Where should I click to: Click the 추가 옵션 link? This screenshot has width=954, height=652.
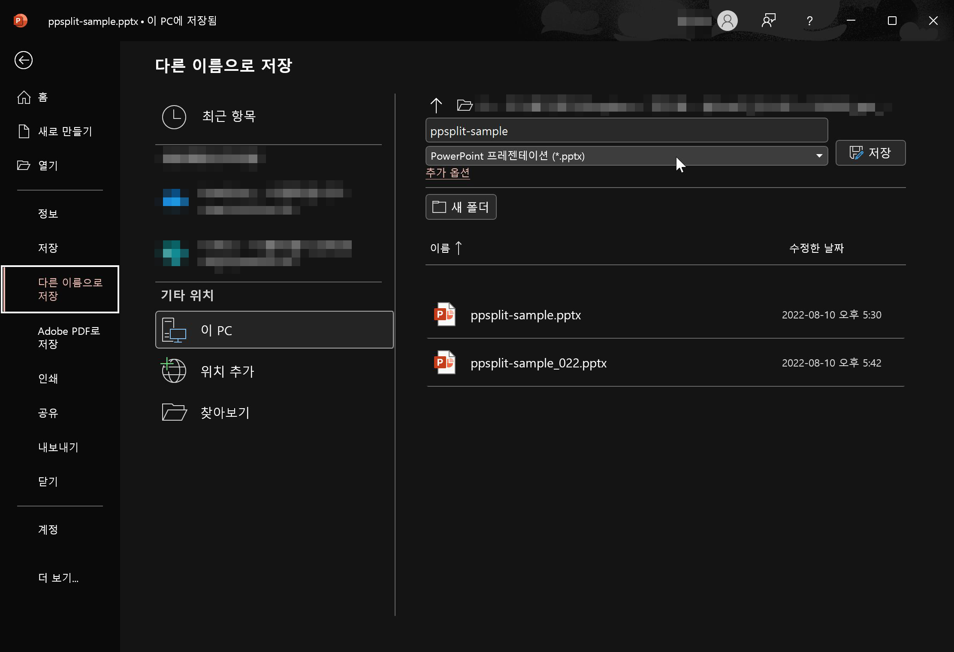[447, 173]
